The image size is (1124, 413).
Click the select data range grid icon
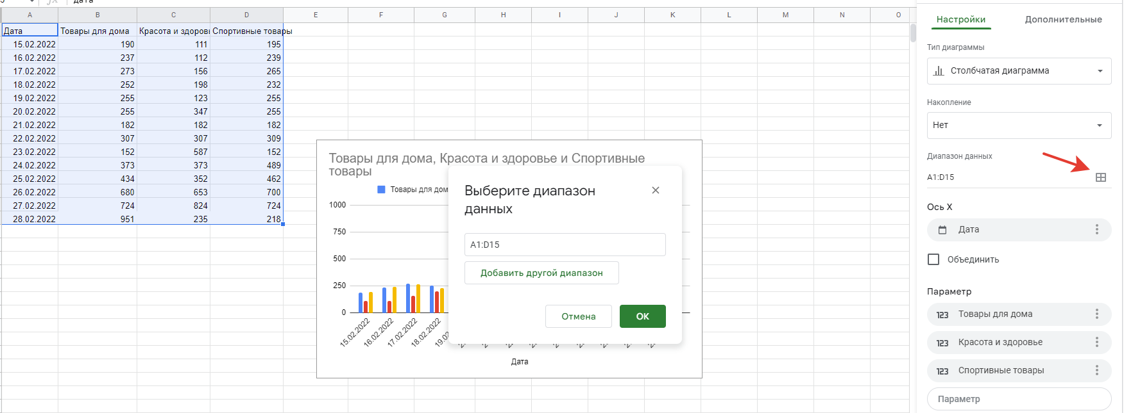click(1100, 177)
